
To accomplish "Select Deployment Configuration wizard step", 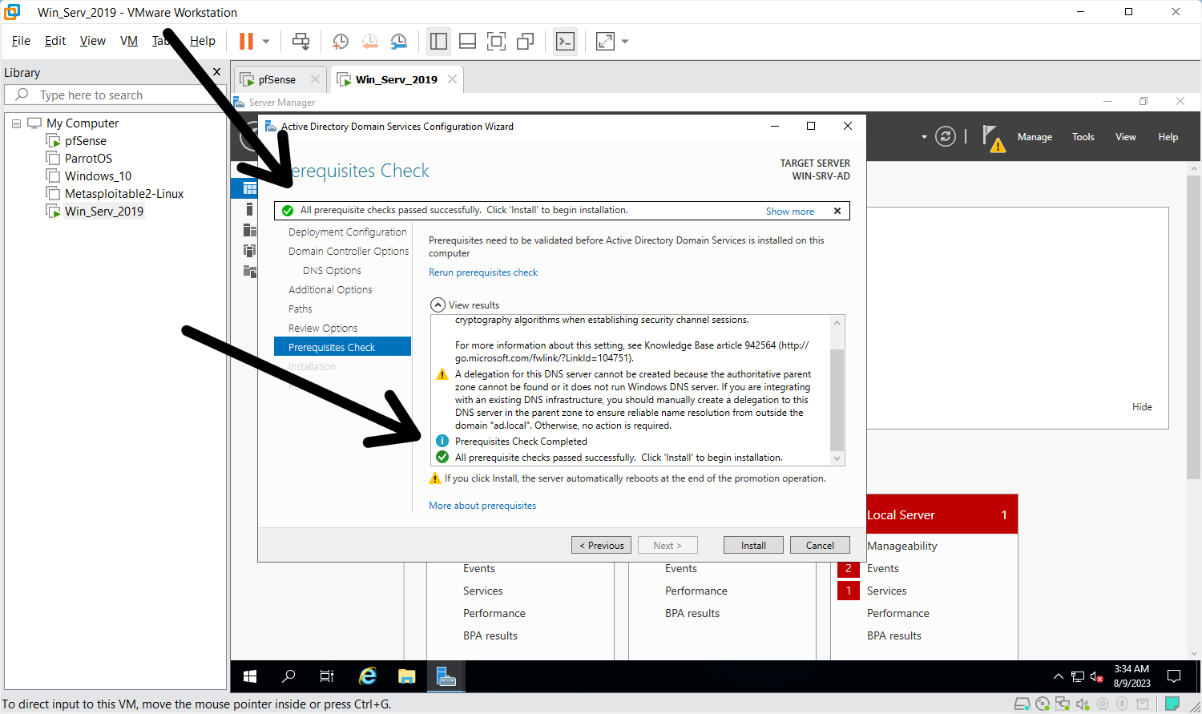I will point(348,232).
